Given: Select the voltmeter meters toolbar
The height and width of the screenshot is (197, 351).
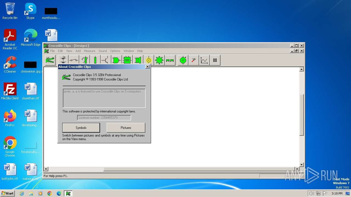Looking at the screenshot, I should (183, 60).
